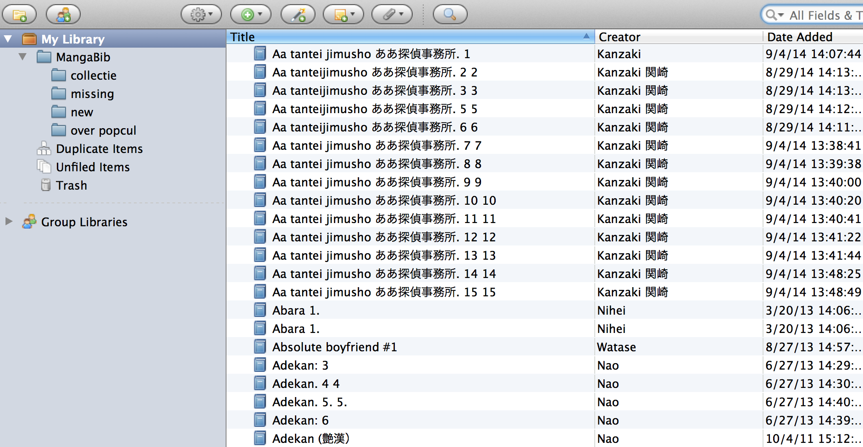Open Advanced Search magnifier button
This screenshot has width=863, height=447.
tap(450, 15)
